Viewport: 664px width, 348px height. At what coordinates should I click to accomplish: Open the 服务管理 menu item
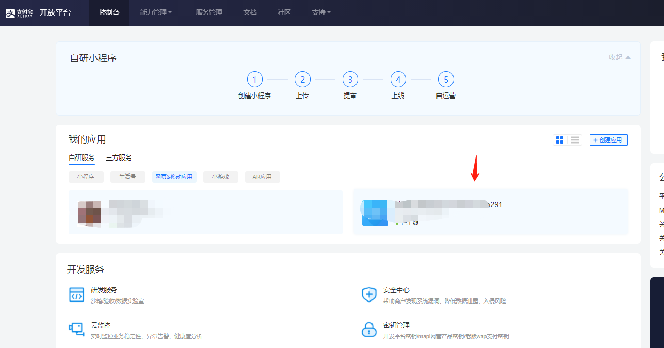tap(209, 13)
